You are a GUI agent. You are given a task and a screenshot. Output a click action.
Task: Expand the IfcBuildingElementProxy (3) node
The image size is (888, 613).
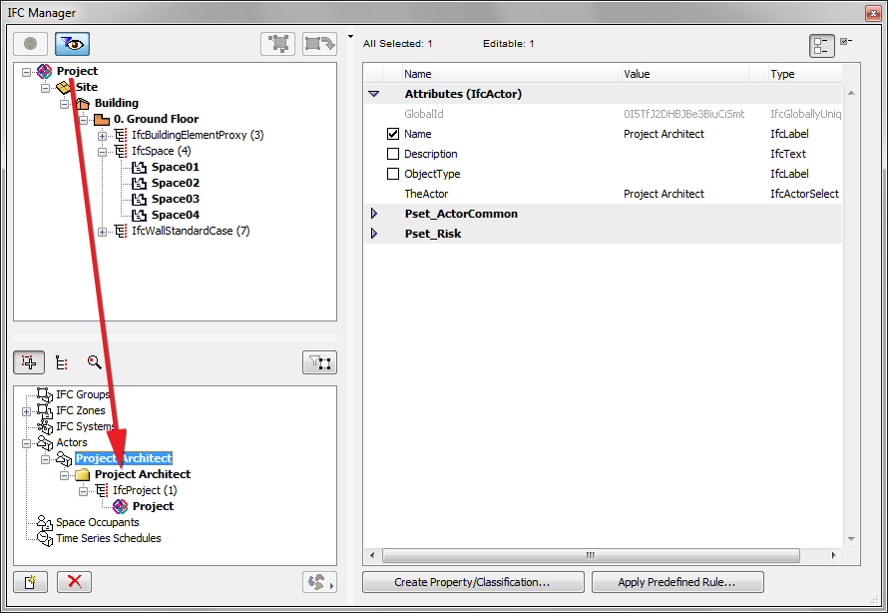tap(102, 136)
